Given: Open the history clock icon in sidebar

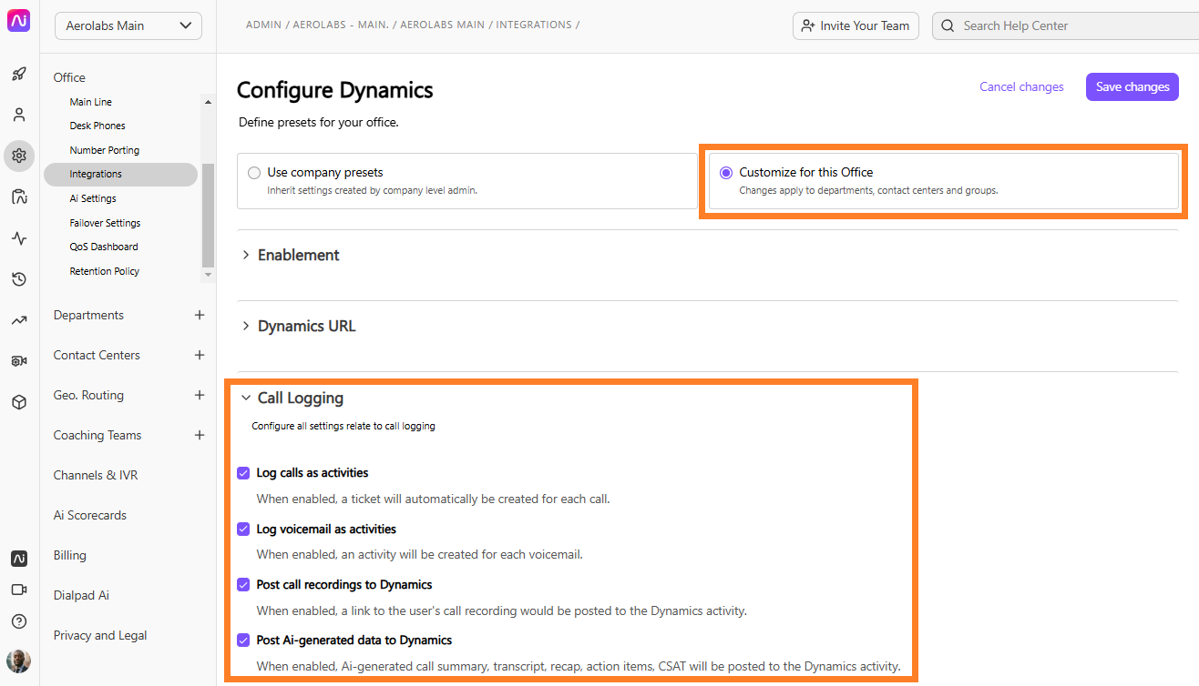Looking at the screenshot, I should [19, 279].
